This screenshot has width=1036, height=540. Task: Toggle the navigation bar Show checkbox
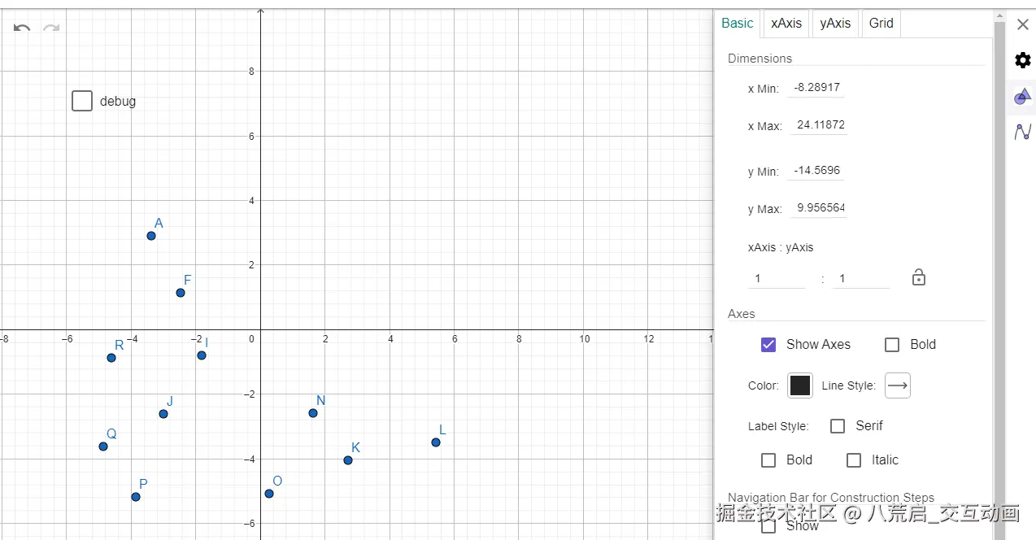point(768,526)
